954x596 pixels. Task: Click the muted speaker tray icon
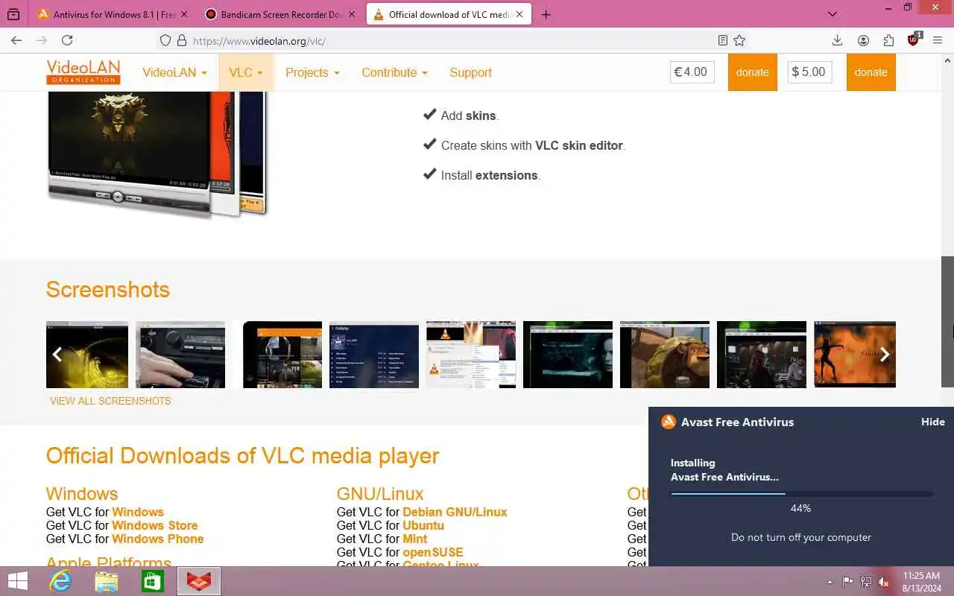tap(884, 582)
